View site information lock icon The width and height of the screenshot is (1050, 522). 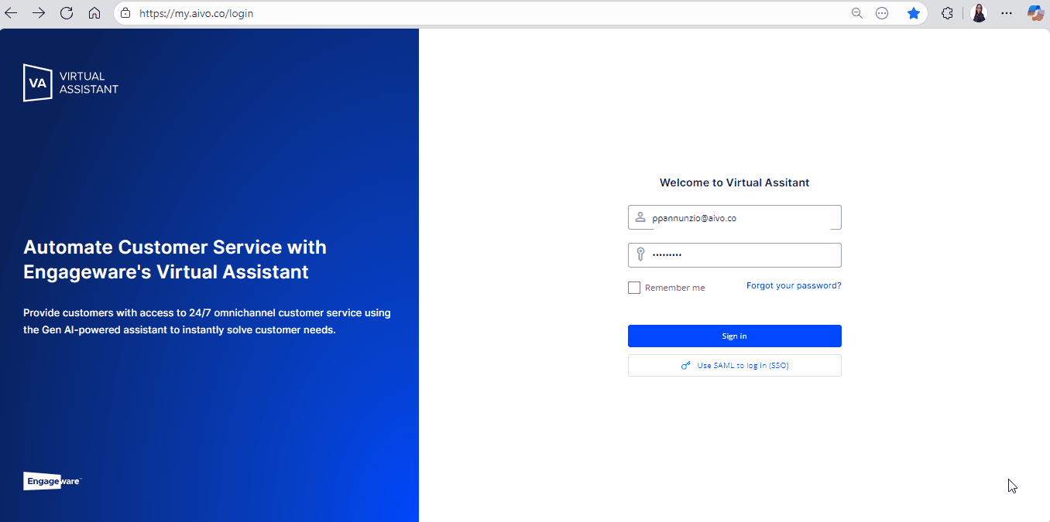(x=126, y=13)
